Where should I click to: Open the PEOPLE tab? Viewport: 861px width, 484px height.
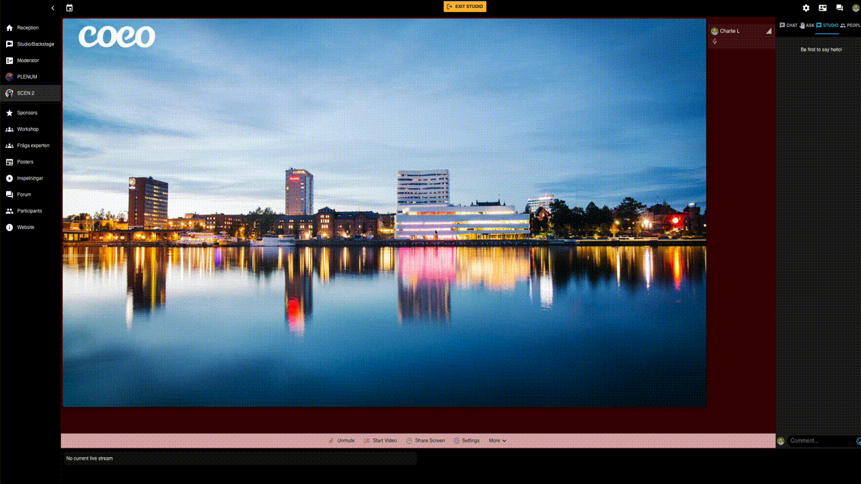point(850,26)
